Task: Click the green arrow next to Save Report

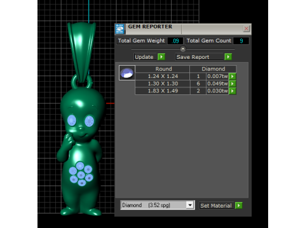Action: click(x=228, y=57)
